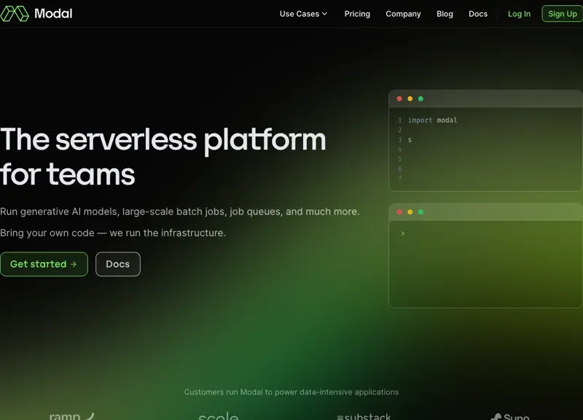The width and height of the screenshot is (583, 420).
Task: Open the Pricing page from navigation
Action: click(357, 14)
